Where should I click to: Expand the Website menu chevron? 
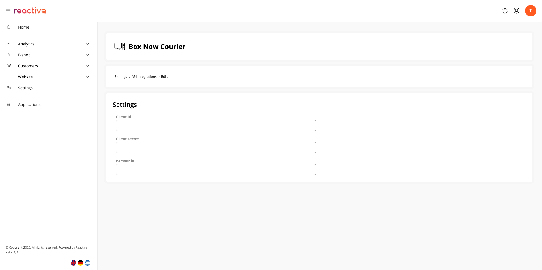click(87, 77)
